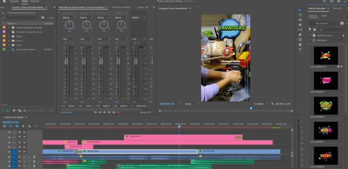Open timeline display settings wrench
Screen dimensions: 348x169
(29, 126)
